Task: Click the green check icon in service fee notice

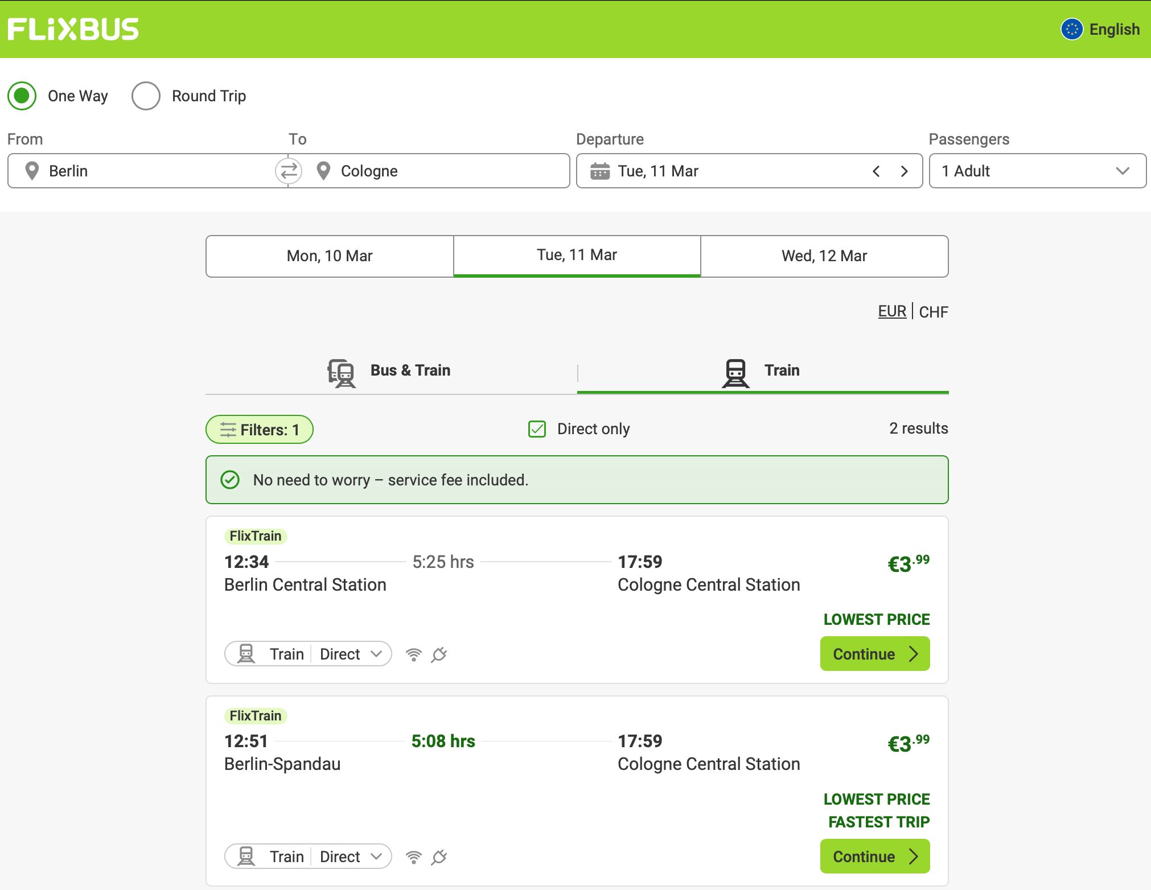Action: click(230, 480)
